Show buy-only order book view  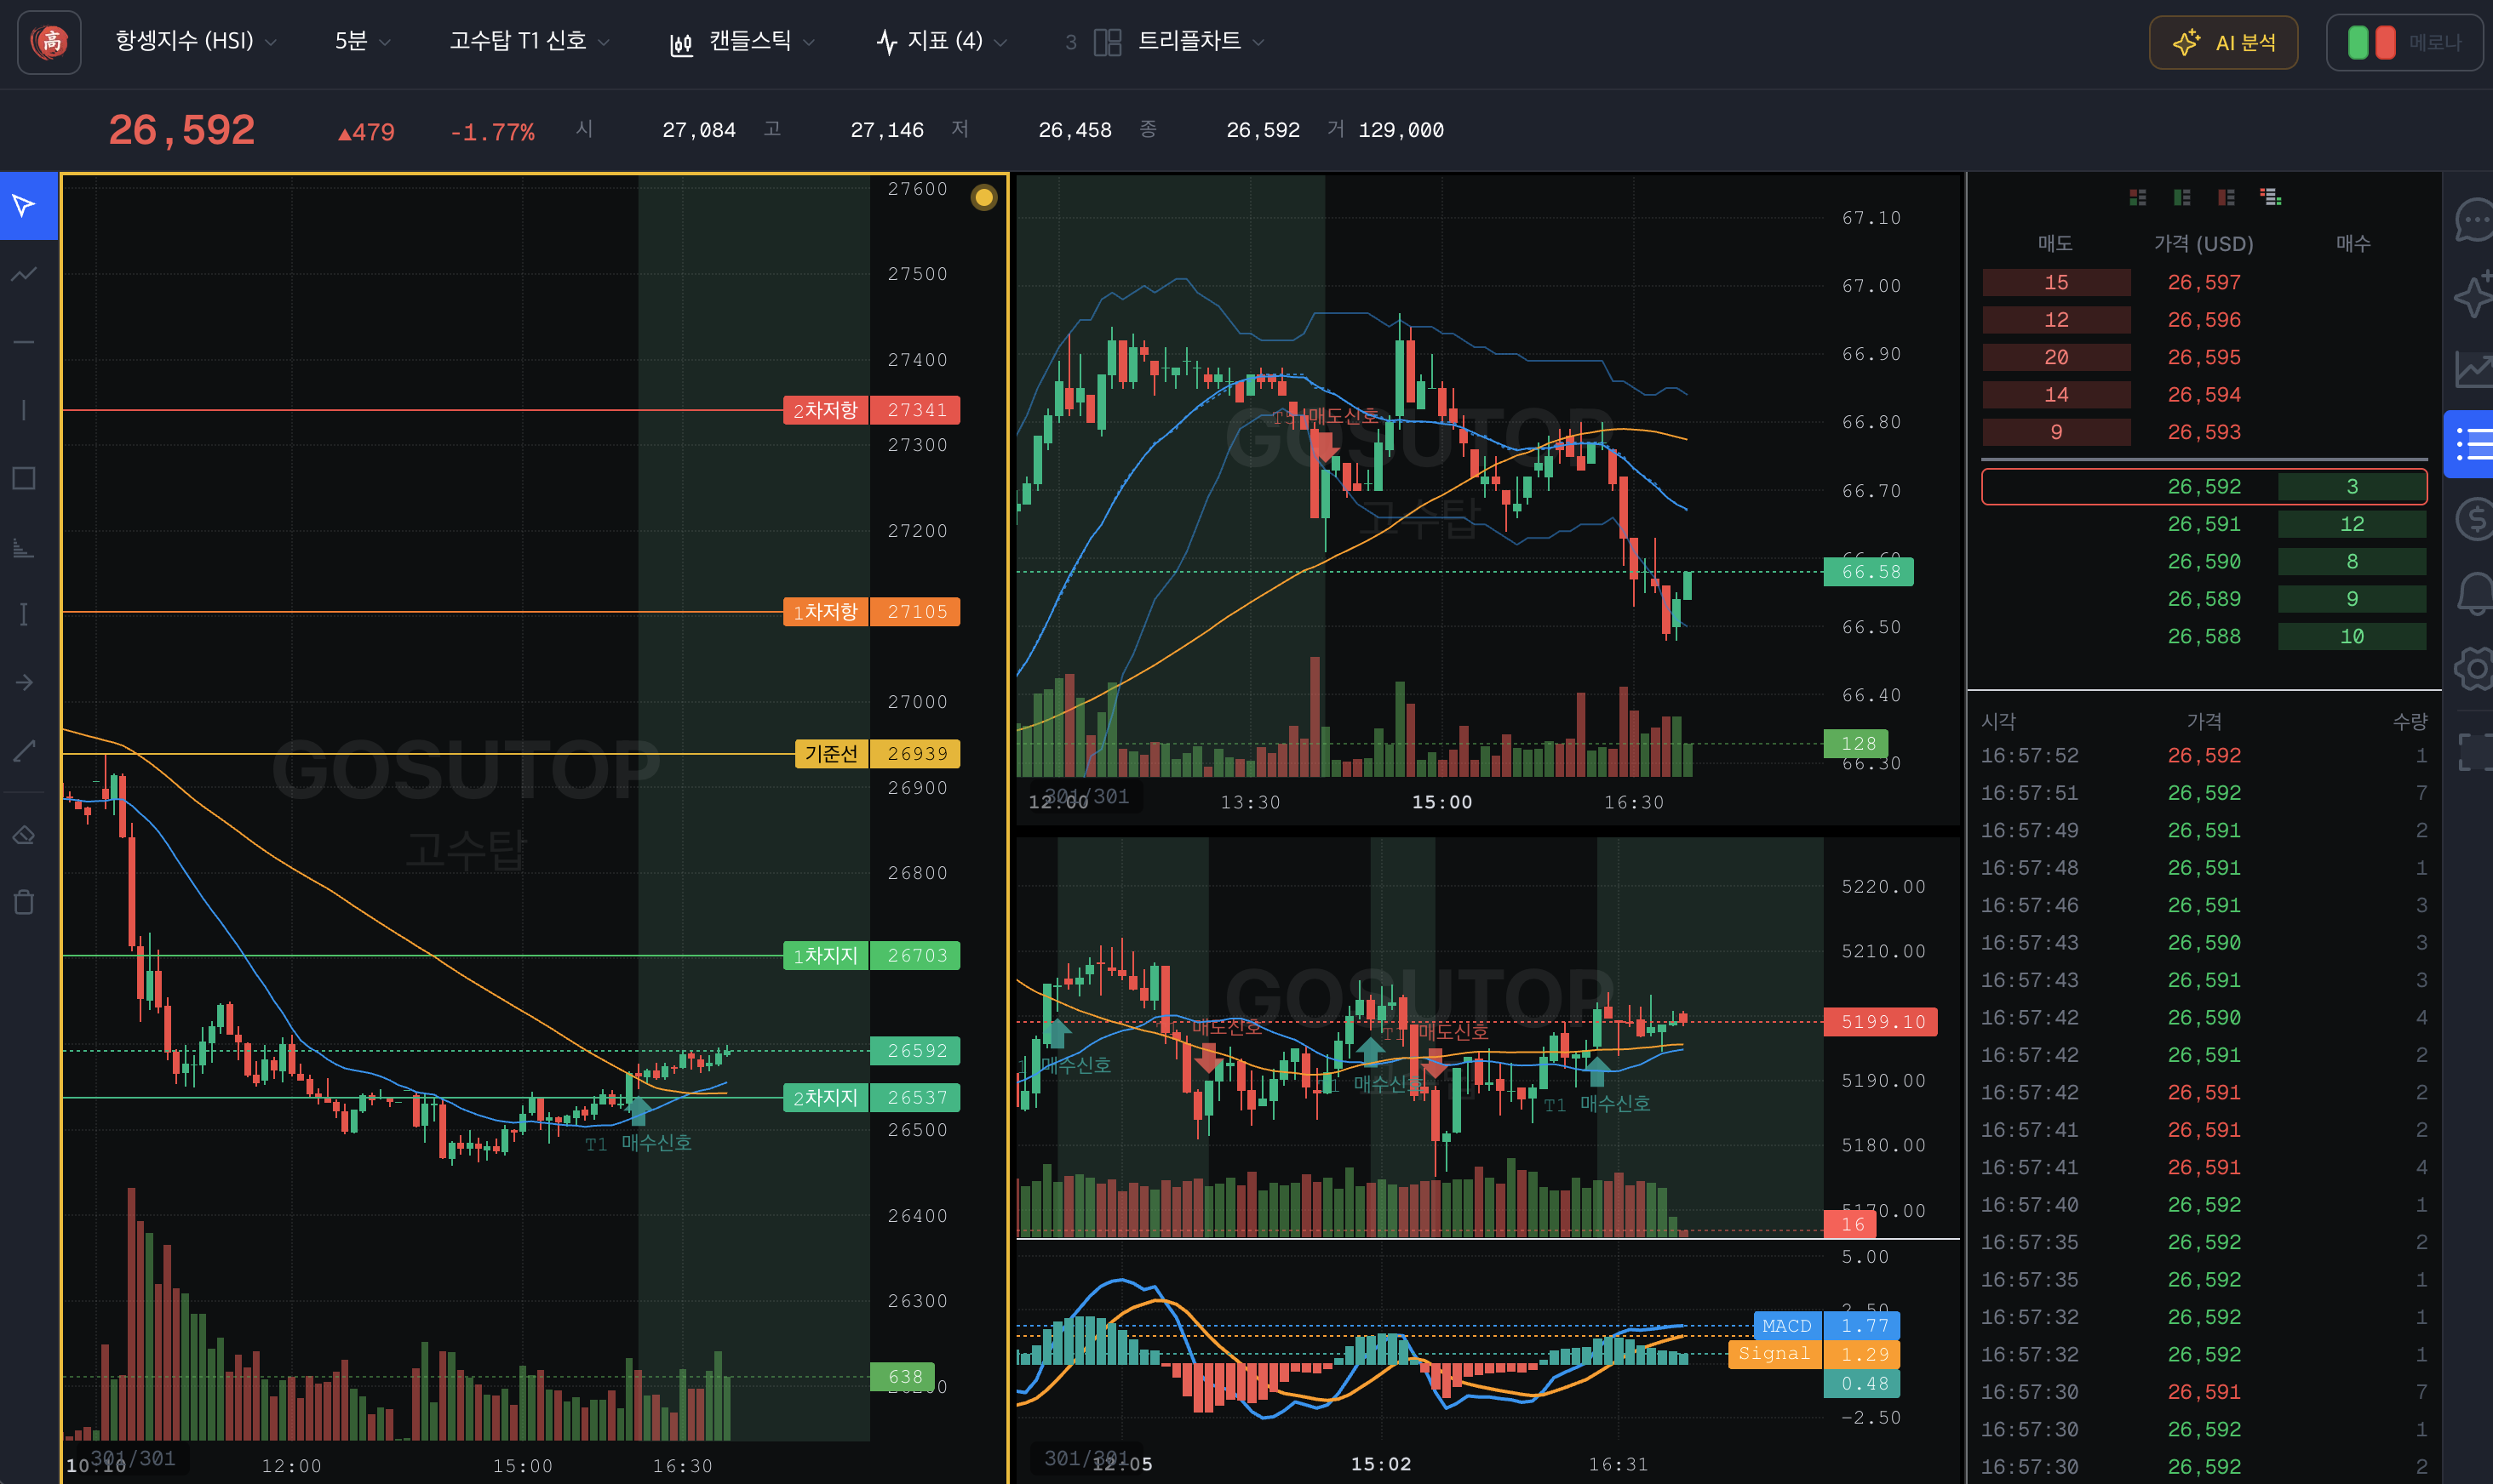pyautogui.click(x=2182, y=197)
